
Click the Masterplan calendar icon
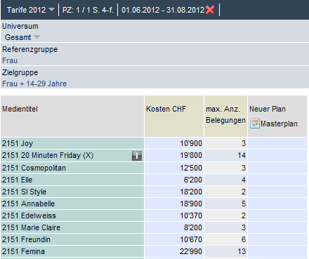(255, 124)
